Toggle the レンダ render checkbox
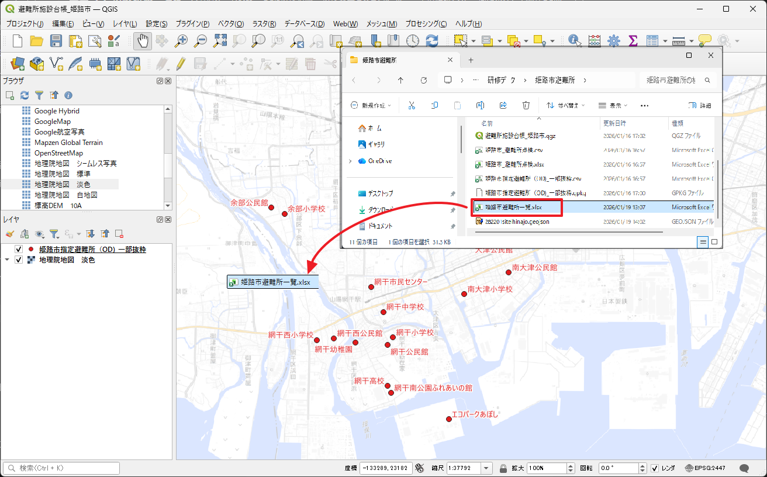Viewport: 767px width, 477px height. pos(655,468)
